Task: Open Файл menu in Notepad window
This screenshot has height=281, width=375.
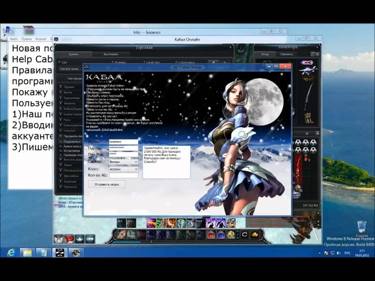Action: (x=14, y=39)
